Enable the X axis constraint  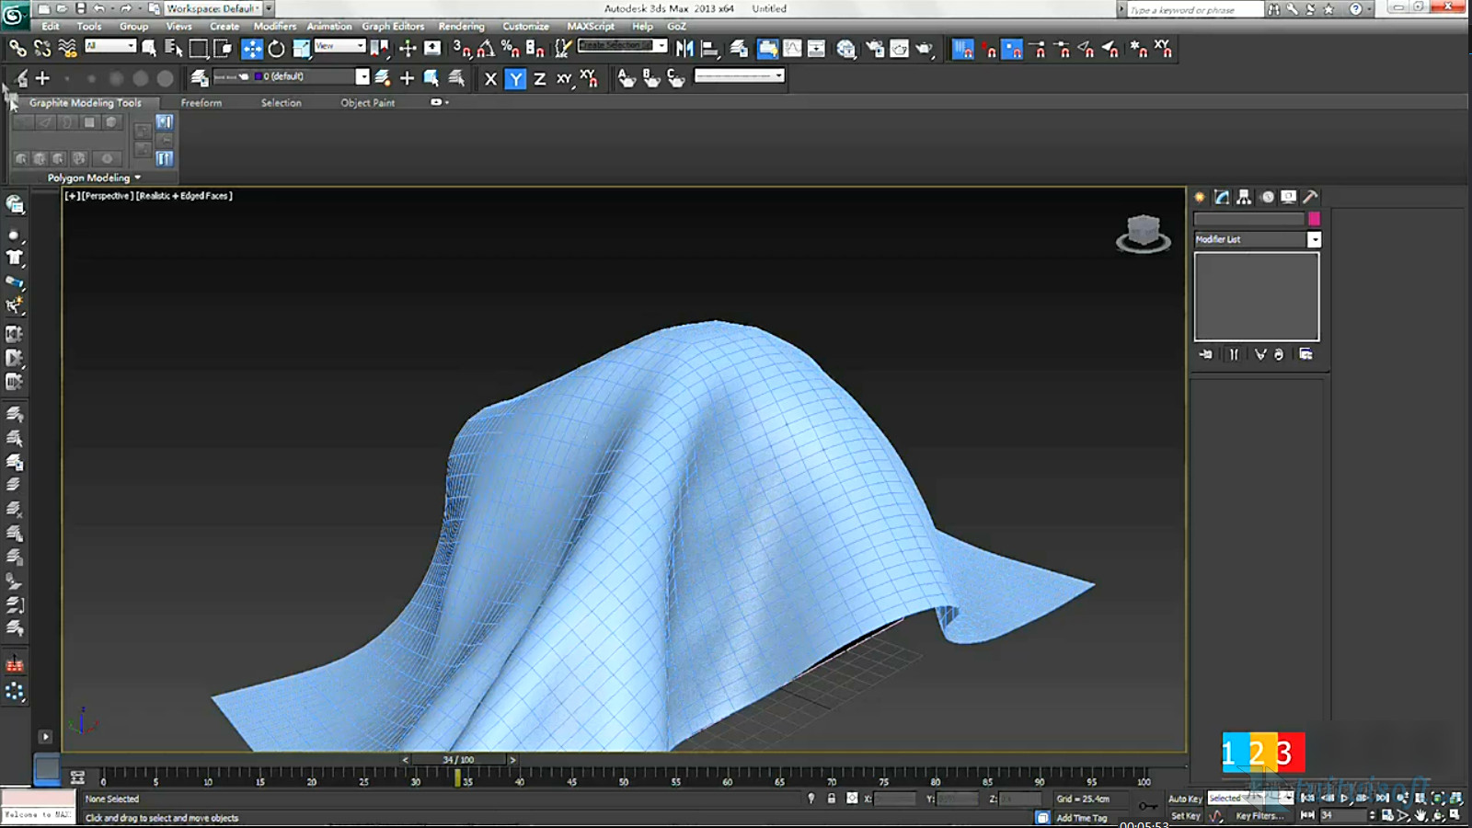click(490, 79)
